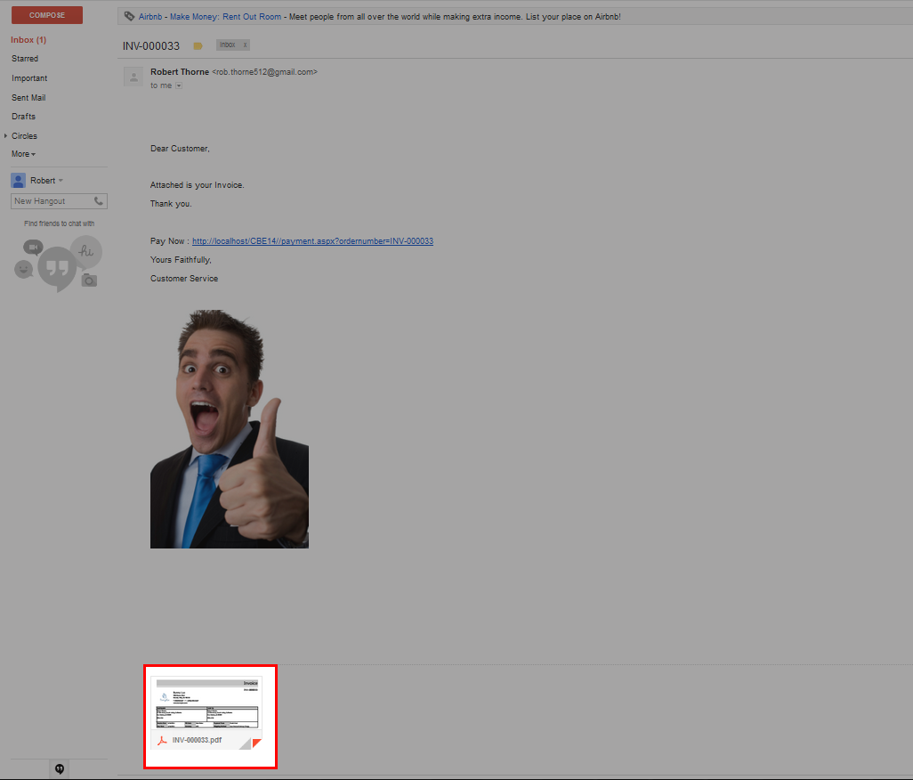Toggle the yellow importance marker beside subject
Viewport: 913px width, 780px height.
[x=198, y=46]
